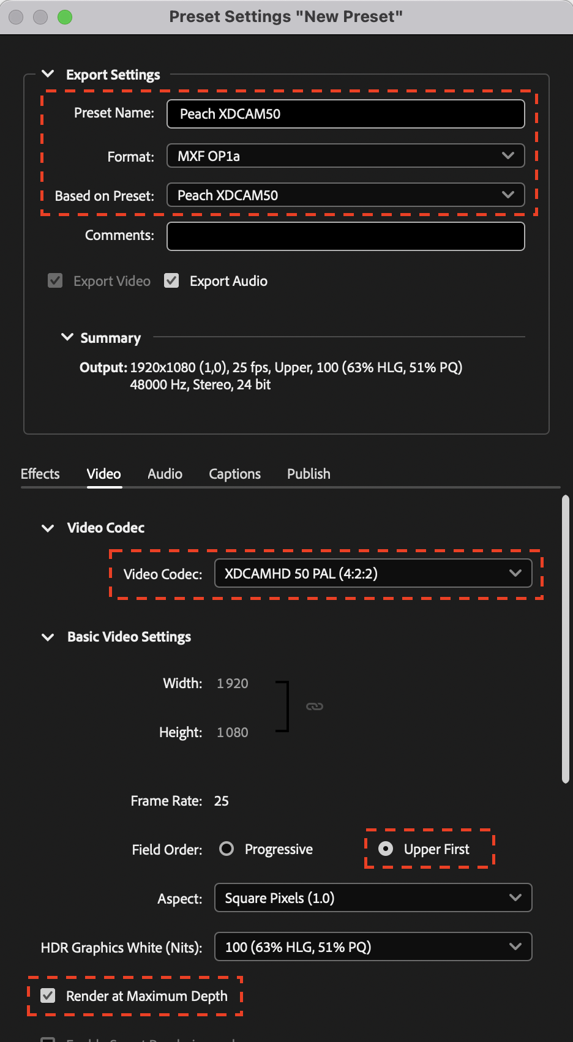The image size is (573, 1042).
Task: Toggle the Export Audio checkbox
Action: pos(171,280)
